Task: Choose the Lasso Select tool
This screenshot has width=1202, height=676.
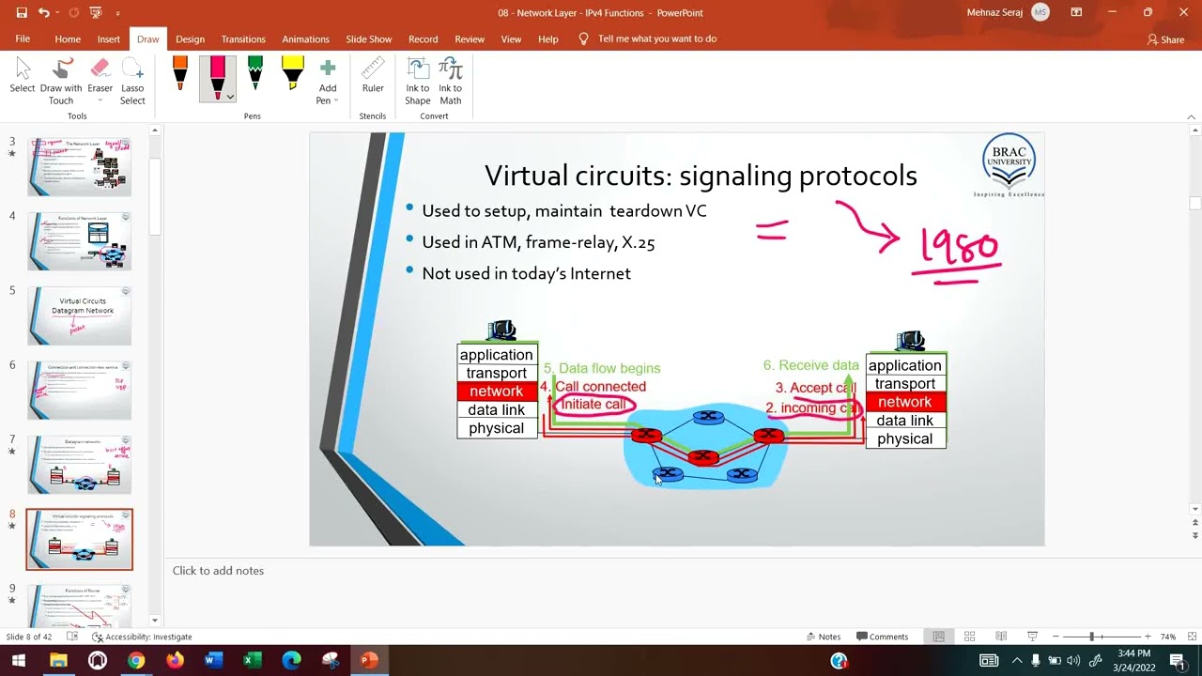Action: [132, 82]
